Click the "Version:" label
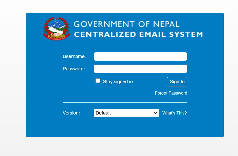The height and width of the screenshot is (156, 238). tap(71, 113)
